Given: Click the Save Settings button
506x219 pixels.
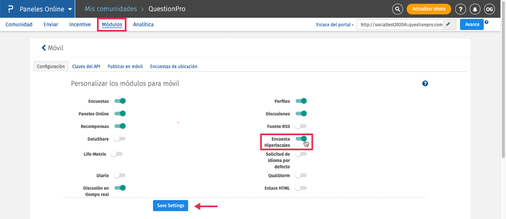Looking at the screenshot, I should pyautogui.click(x=170, y=206).
